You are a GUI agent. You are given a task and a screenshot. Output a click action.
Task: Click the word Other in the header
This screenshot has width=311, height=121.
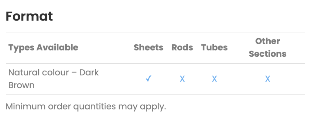(268, 41)
